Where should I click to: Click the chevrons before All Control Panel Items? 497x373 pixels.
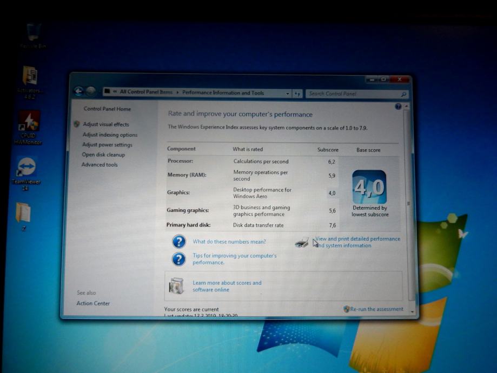(x=115, y=92)
